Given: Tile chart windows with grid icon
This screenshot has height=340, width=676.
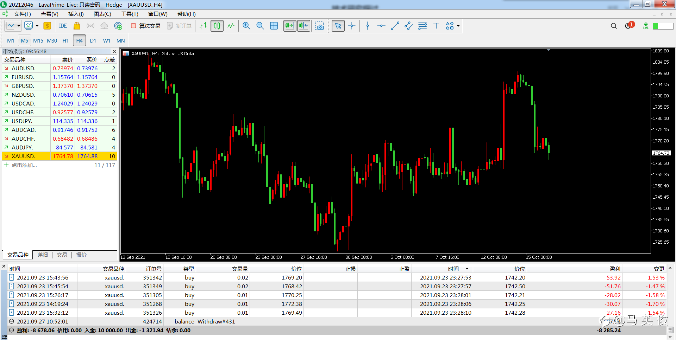Looking at the screenshot, I should pyautogui.click(x=274, y=26).
